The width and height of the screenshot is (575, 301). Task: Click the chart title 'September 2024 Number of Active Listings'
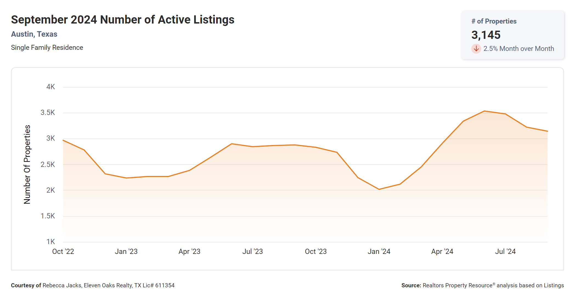click(123, 20)
